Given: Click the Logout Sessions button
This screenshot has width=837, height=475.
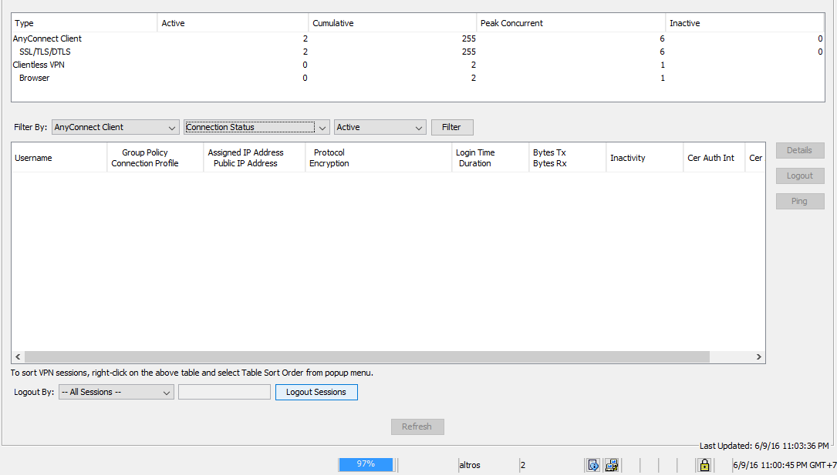Looking at the screenshot, I should (316, 392).
